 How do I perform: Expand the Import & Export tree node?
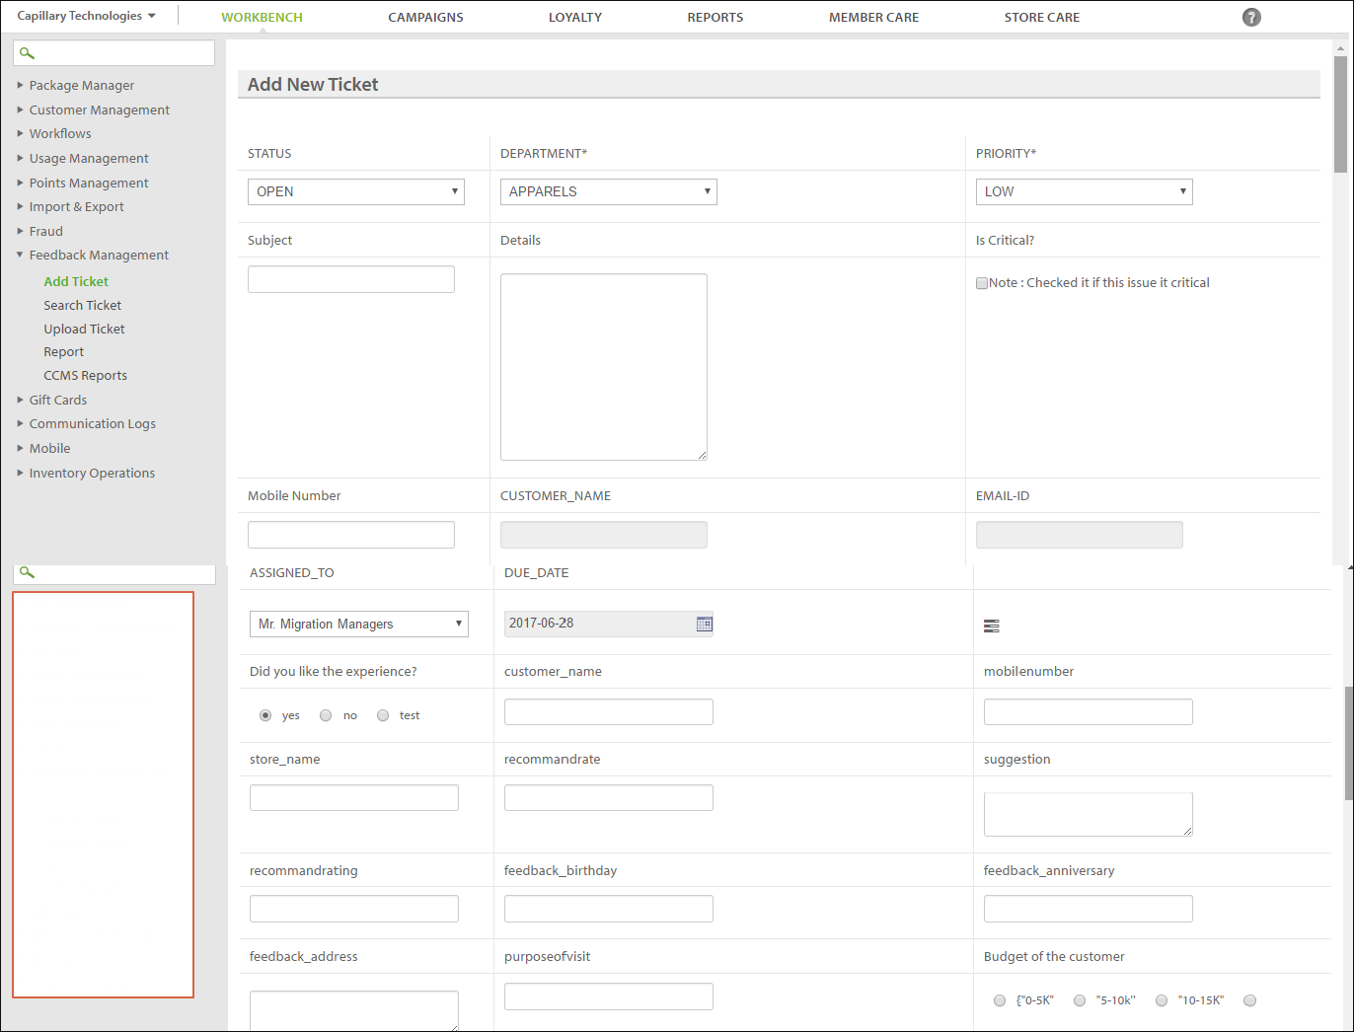click(x=20, y=206)
